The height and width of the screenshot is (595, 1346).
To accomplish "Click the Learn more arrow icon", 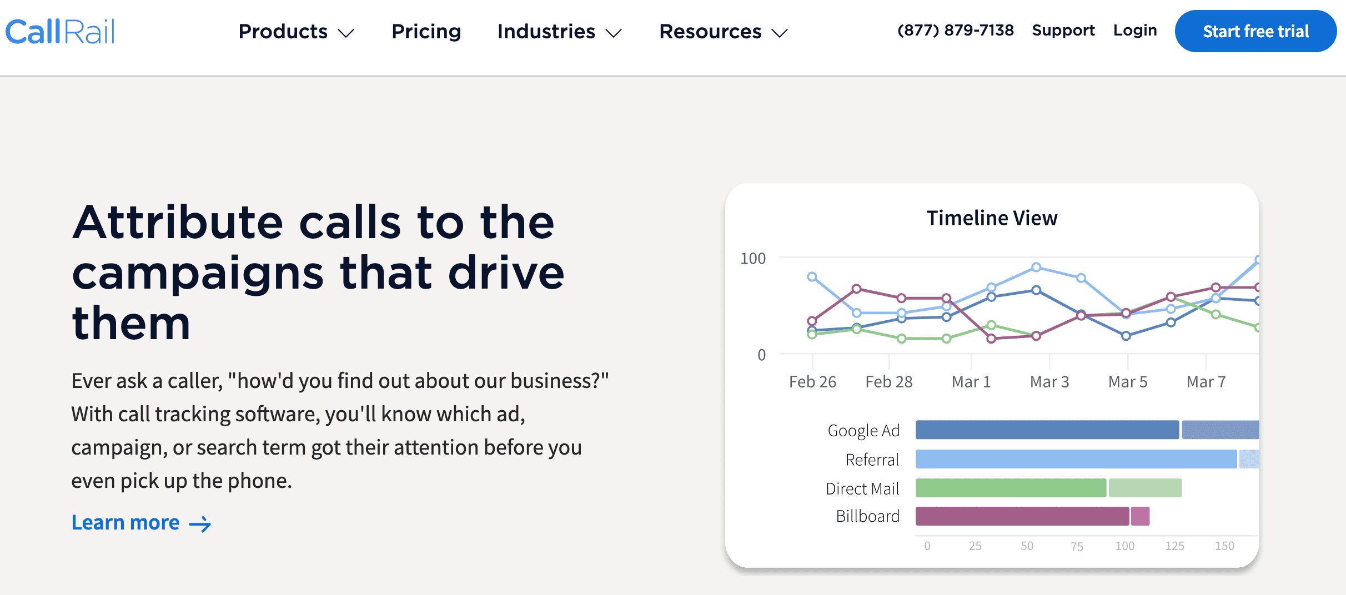I will [x=199, y=522].
